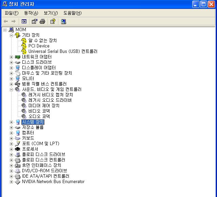Expand the 디스플레이 어댑터 category

tap(11, 68)
